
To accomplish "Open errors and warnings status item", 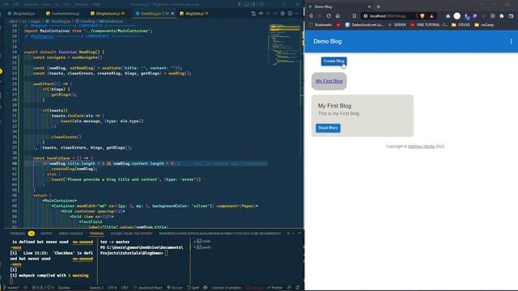I will [x=43, y=288].
